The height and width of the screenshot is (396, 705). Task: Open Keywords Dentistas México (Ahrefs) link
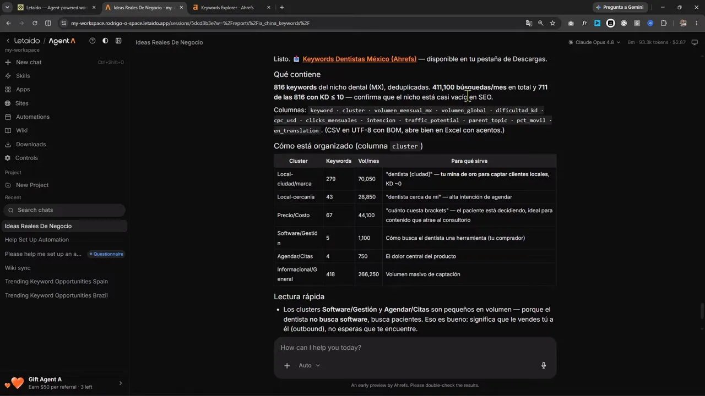359,59
